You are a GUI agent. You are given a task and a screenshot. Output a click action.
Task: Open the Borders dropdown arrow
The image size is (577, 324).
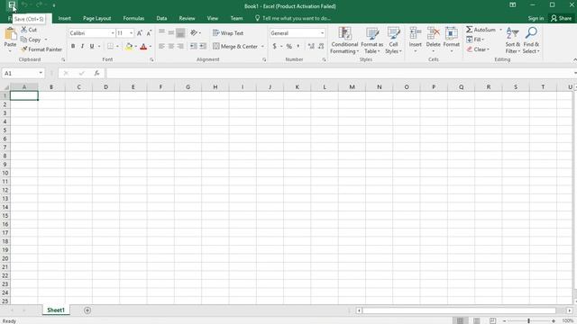click(117, 46)
